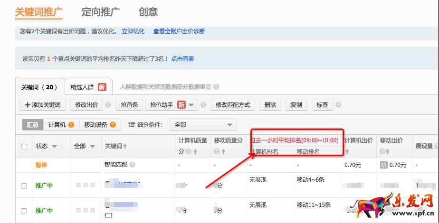
Task: Select the 汇总 view toggle
Action: pyautogui.click(x=32, y=125)
